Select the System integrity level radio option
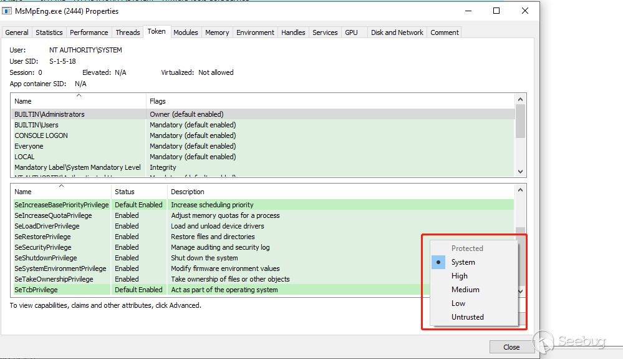This screenshot has width=623, height=359. 463,262
